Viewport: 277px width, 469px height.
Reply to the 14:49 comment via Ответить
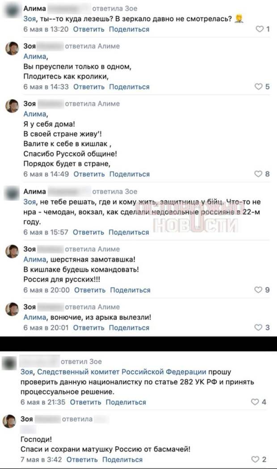click(x=89, y=174)
